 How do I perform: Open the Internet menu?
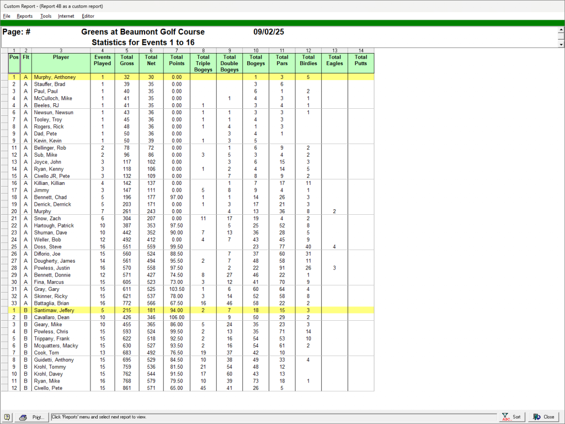[x=66, y=16]
